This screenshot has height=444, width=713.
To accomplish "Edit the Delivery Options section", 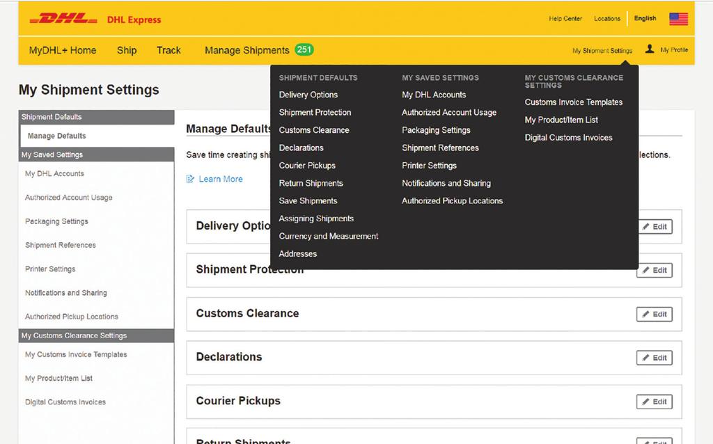I will [x=655, y=227].
